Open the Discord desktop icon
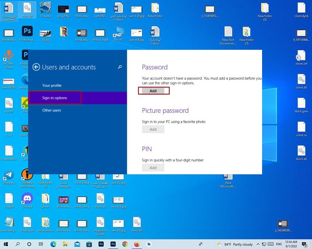Image resolution: width=312 pixels, height=249 pixels. tap(27, 199)
